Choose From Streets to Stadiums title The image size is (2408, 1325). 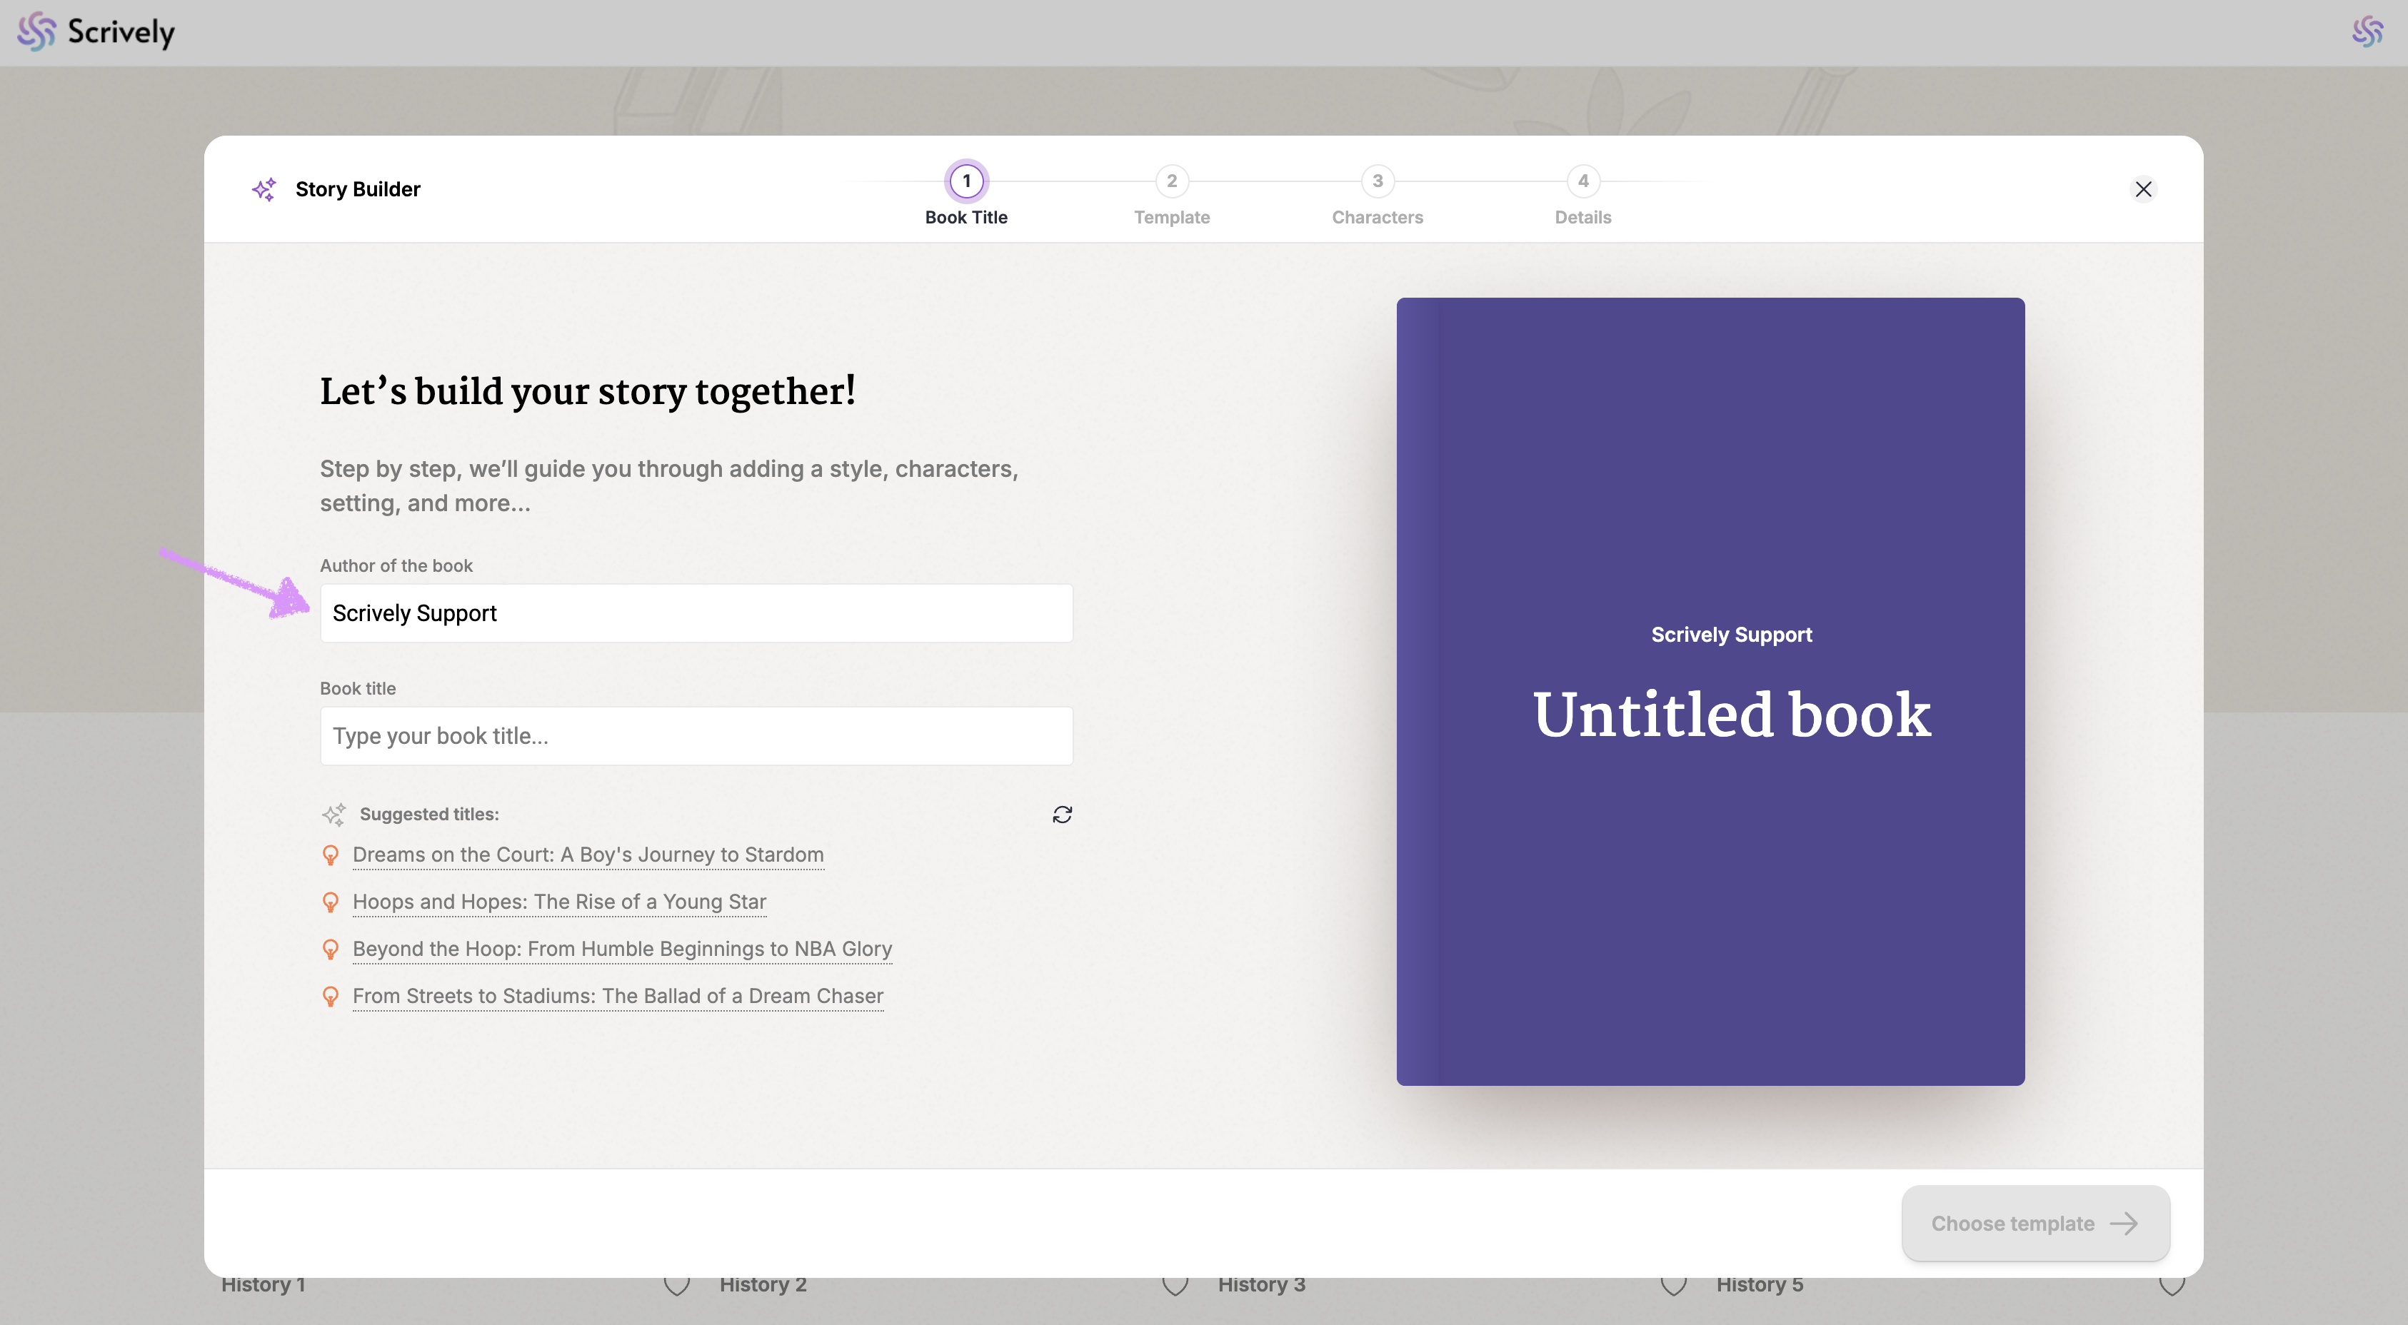tap(618, 996)
